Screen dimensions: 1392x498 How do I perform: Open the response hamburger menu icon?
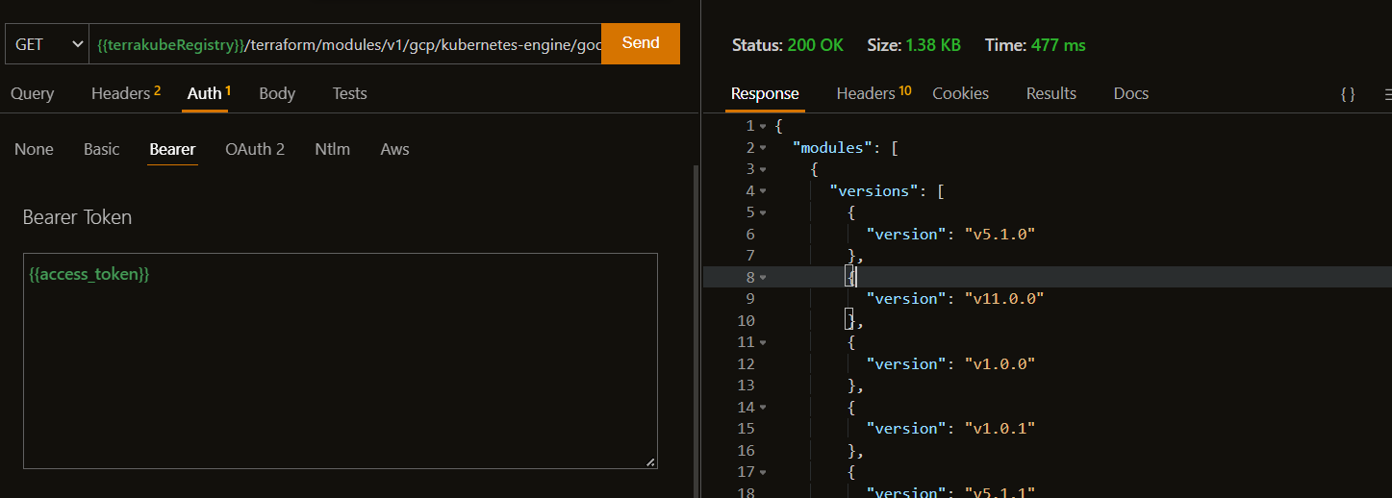click(1386, 94)
